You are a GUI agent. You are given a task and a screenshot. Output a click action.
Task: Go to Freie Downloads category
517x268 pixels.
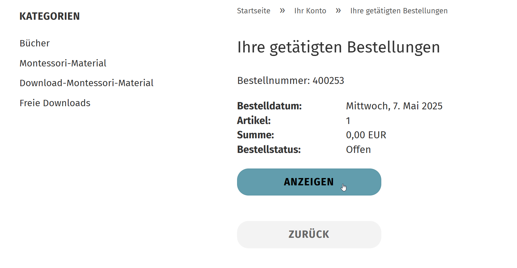[55, 103]
